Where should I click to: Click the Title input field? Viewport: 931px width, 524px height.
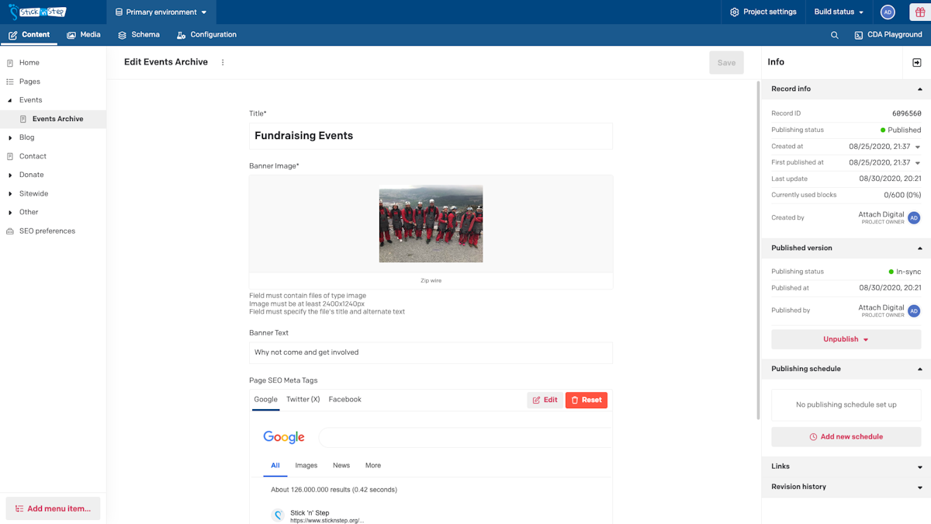pos(431,136)
